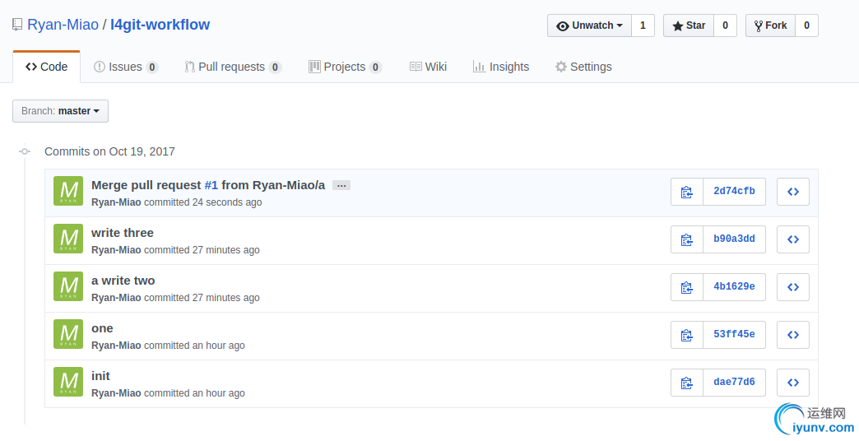Browse repository at commit dae77d6

coord(793,383)
